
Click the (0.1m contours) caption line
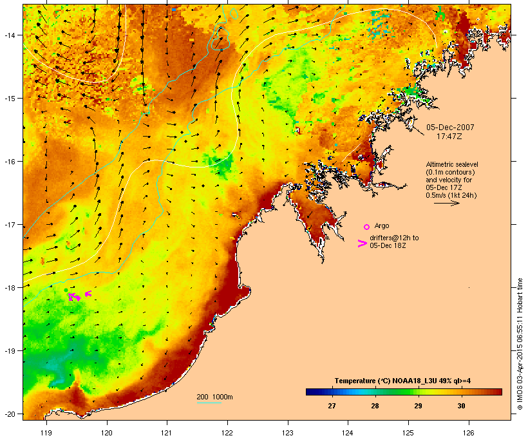tap(451, 172)
